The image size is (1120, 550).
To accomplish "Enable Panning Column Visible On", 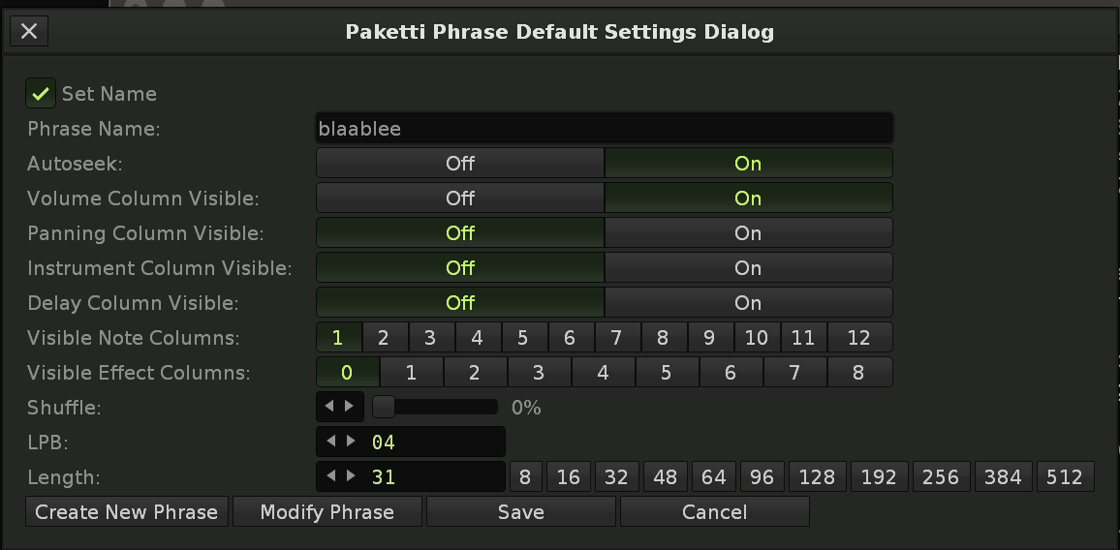I will tap(747, 233).
